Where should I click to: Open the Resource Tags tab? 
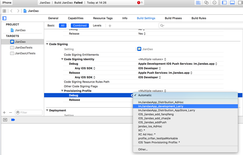(103, 18)
